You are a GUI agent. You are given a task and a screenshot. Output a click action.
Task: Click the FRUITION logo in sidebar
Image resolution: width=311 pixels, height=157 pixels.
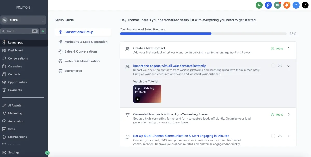point(23,8)
